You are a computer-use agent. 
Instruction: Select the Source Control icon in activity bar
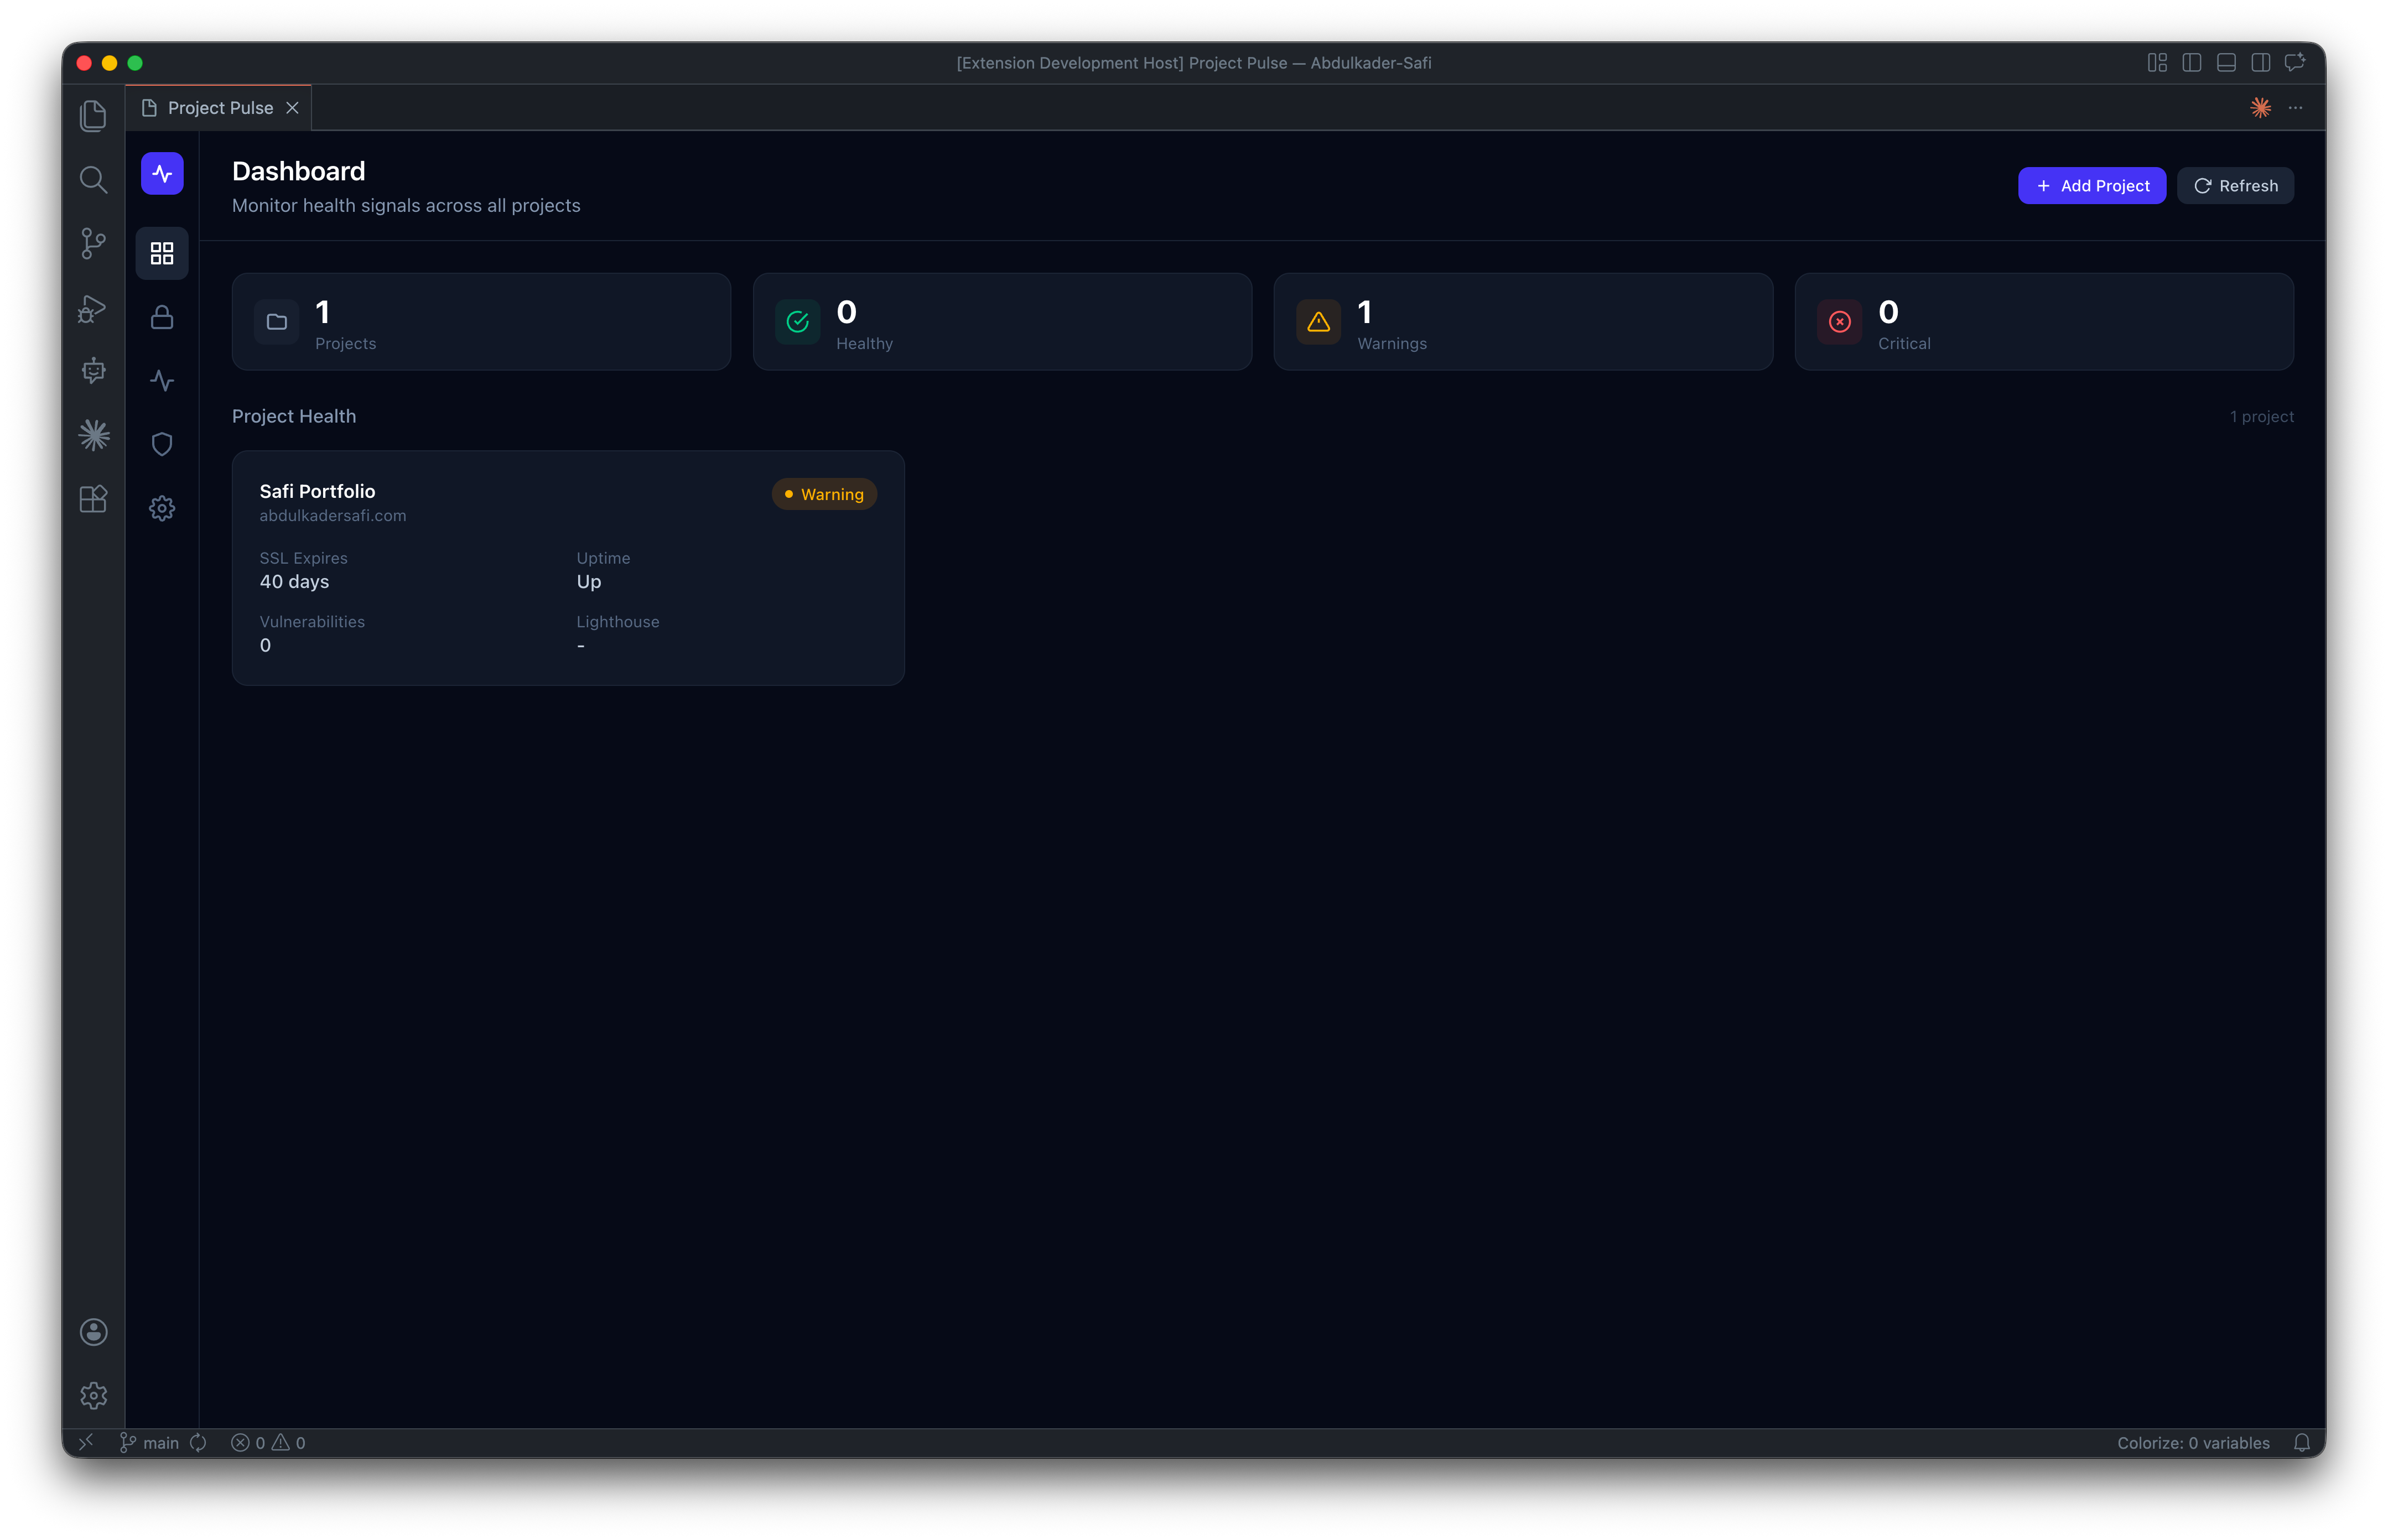(93, 243)
